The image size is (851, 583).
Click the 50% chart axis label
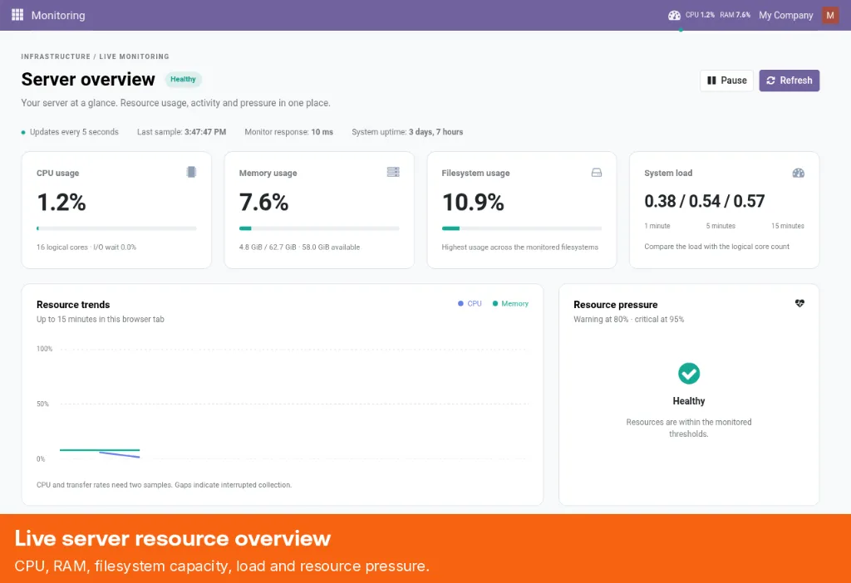pos(43,404)
